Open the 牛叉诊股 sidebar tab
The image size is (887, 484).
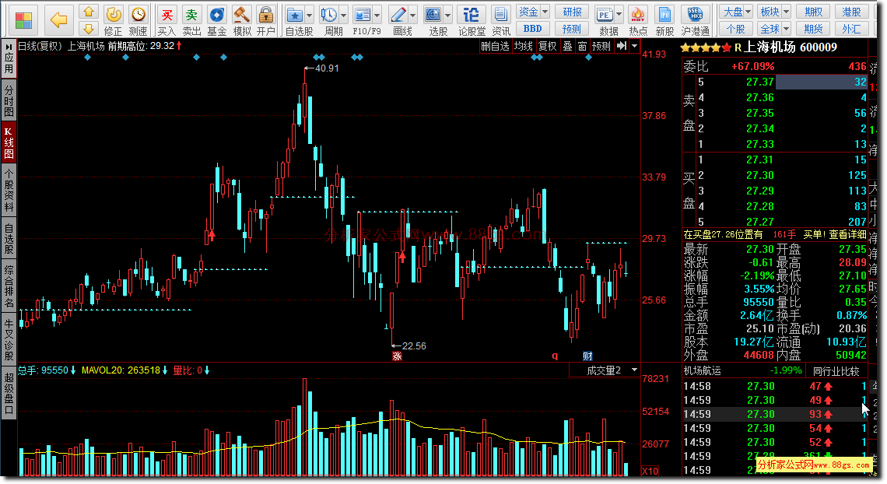click(x=9, y=339)
